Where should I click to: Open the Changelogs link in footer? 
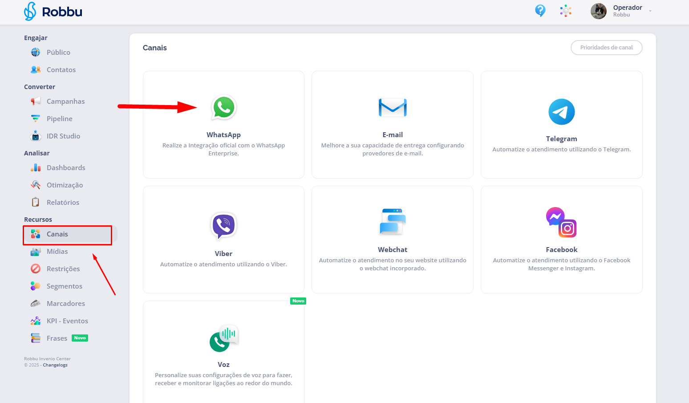coord(55,365)
